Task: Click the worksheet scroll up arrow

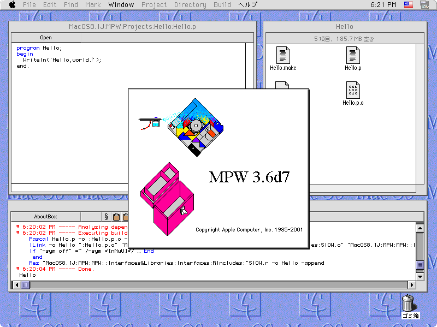Action: pyautogui.click(x=420, y=228)
